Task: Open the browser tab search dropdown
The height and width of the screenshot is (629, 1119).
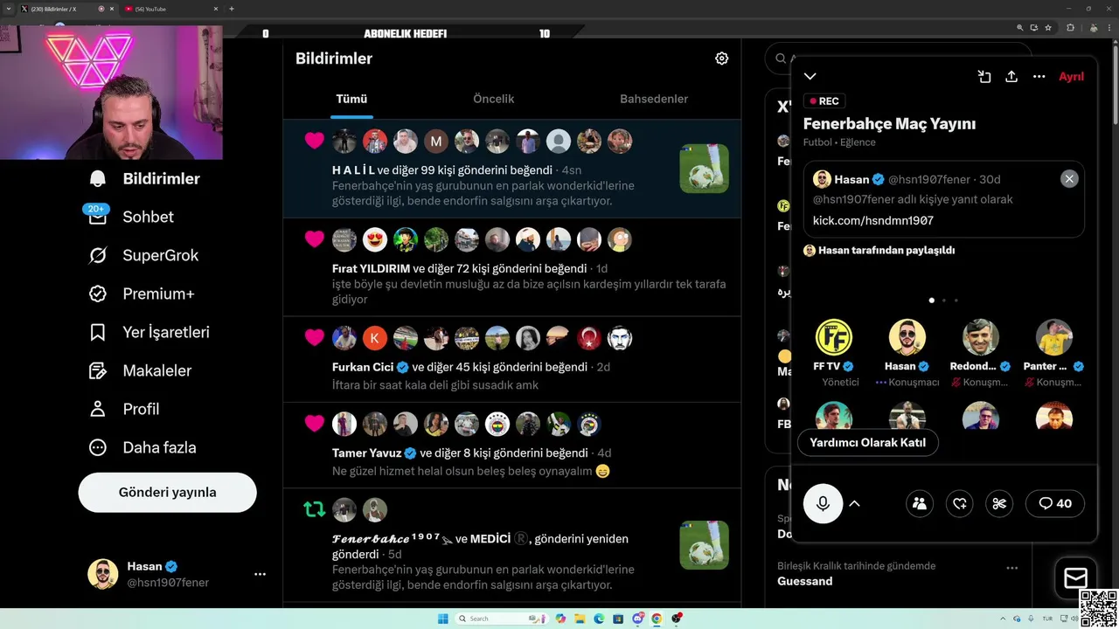Action: [x=7, y=9]
